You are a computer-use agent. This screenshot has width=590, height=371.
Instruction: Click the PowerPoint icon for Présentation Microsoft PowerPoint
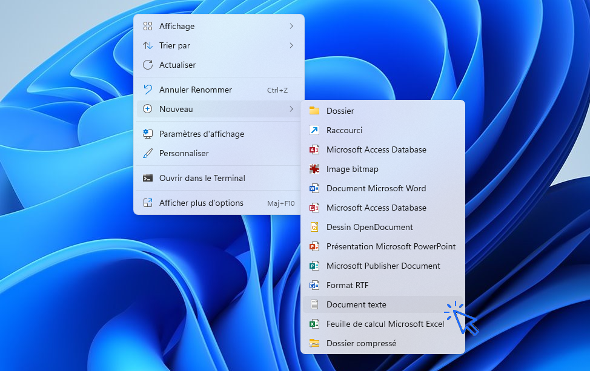[314, 246]
